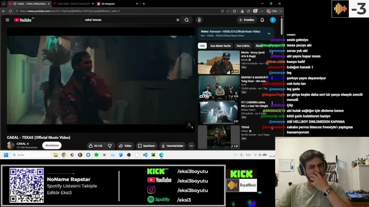Save the video with Speichern

146,146
